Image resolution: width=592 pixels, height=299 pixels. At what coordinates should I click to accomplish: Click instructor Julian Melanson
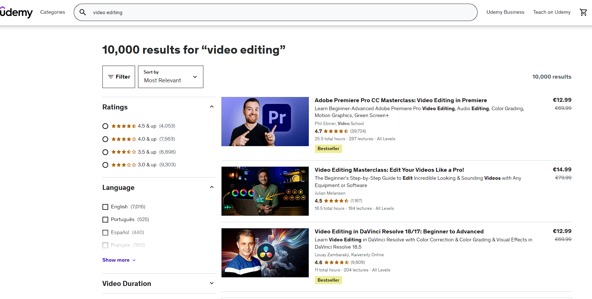tap(330, 193)
